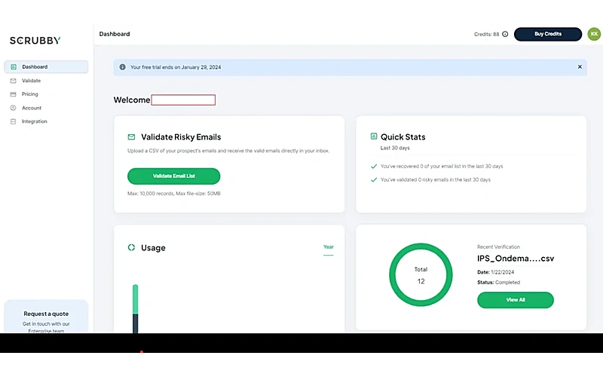
Task: Click View All recent verifications
Action: coord(516,300)
